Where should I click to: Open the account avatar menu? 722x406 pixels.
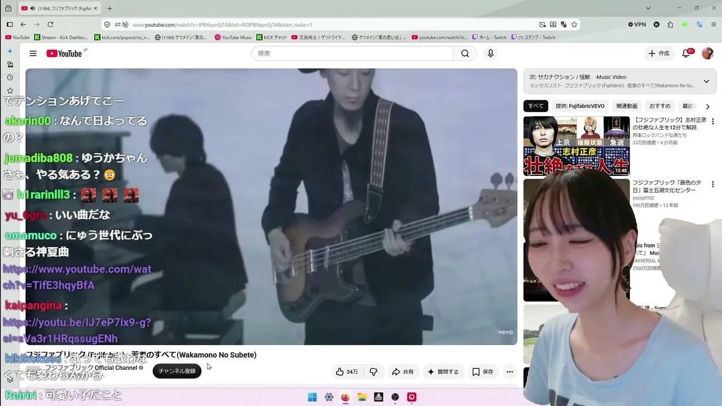(707, 54)
